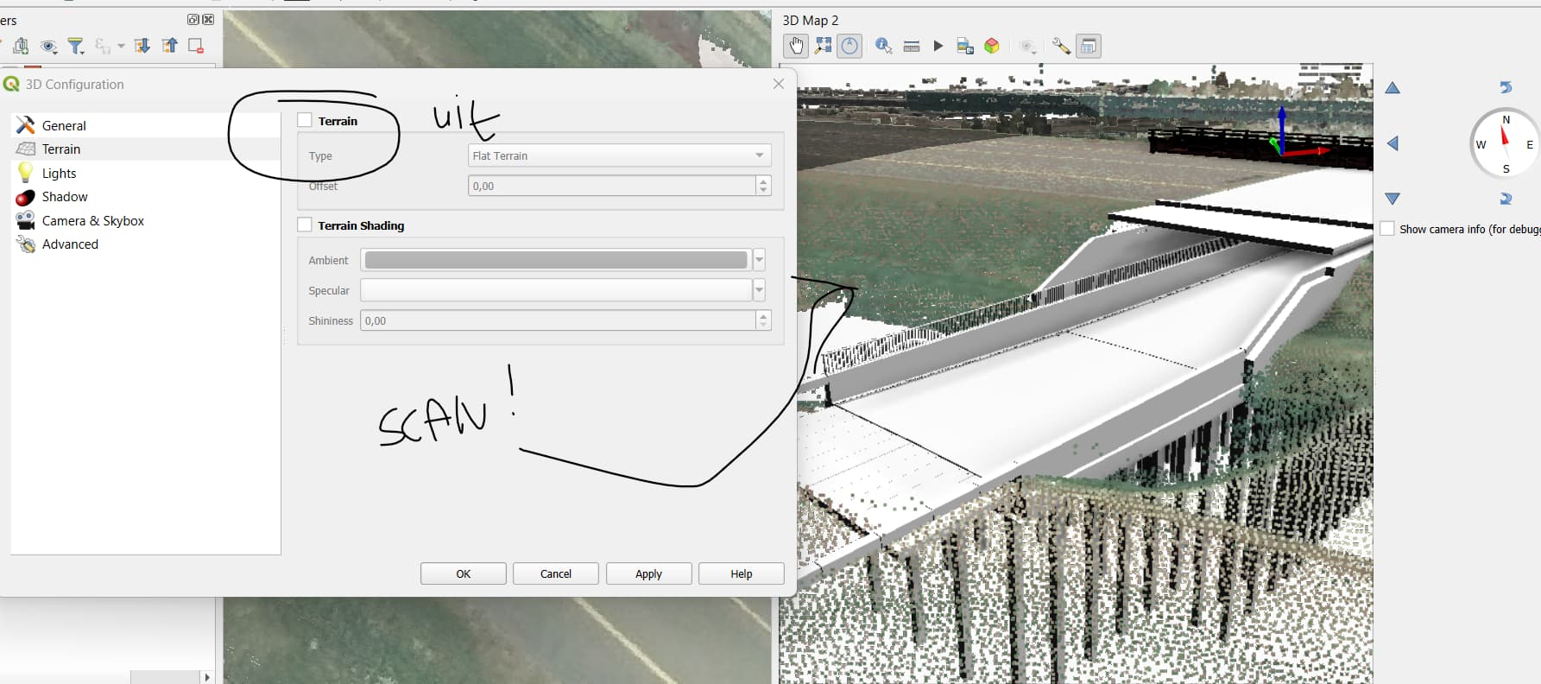This screenshot has height=684, width=1541.
Task: Open the Camera & Skybox section
Action: [92, 221]
